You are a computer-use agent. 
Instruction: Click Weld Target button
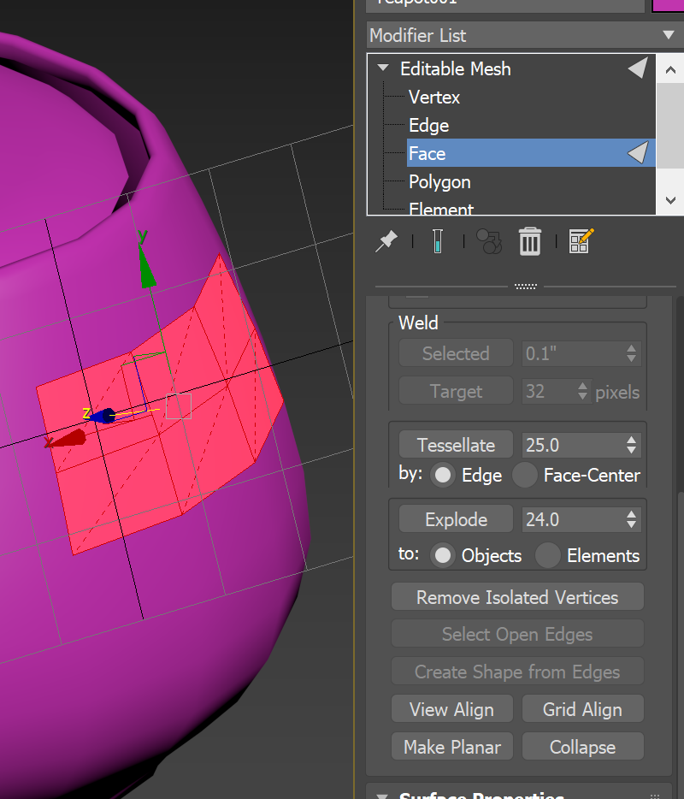coord(456,391)
